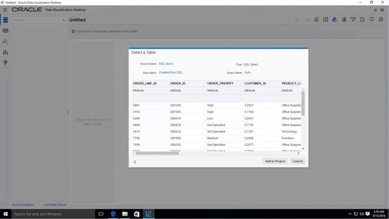The height and width of the screenshot is (219, 389).
Task: Open the Windows Start menu
Action: tap(5, 214)
